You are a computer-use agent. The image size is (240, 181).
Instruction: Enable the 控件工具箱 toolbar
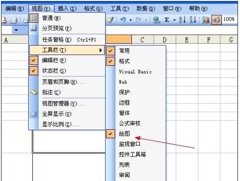coord(136,154)
